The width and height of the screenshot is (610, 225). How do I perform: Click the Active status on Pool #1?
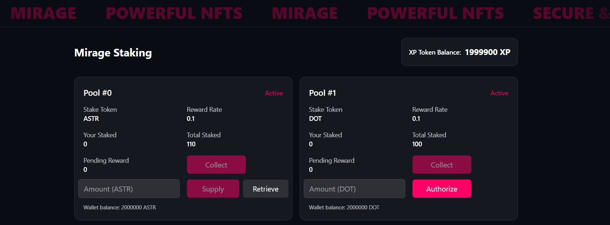pos(499,93)
